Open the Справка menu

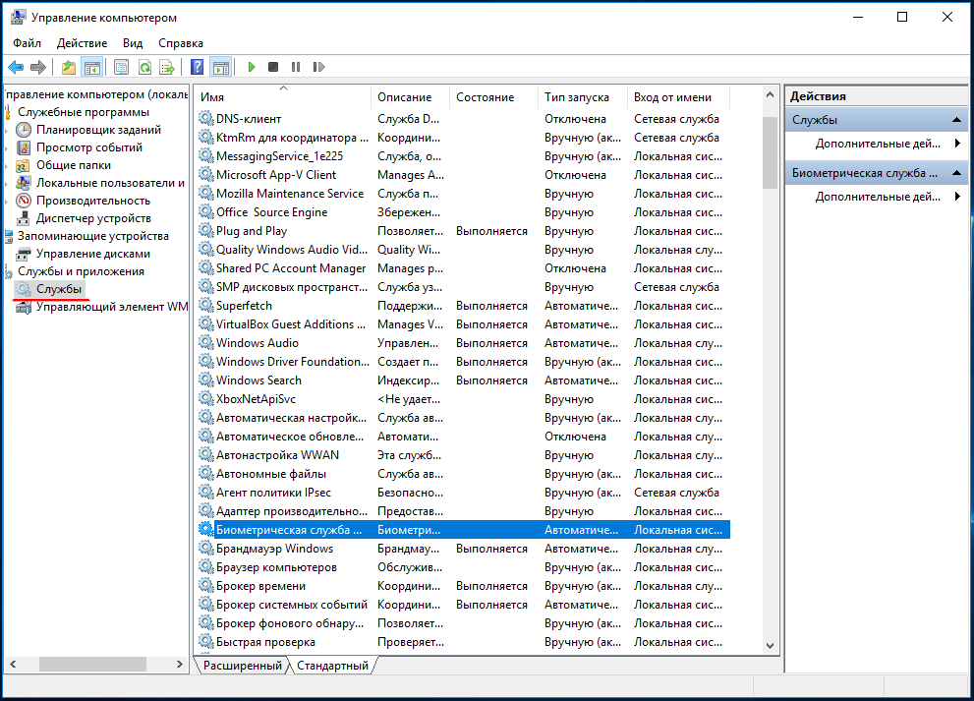click(x=181, y=43)
